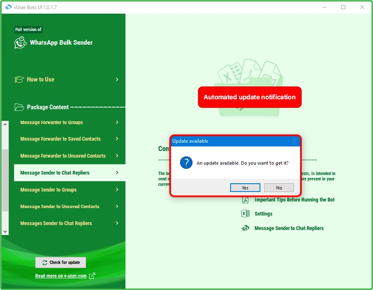Click the external link icon beside v-user.com
Viewport: 373px width, 290px height.
click(92, 276)
